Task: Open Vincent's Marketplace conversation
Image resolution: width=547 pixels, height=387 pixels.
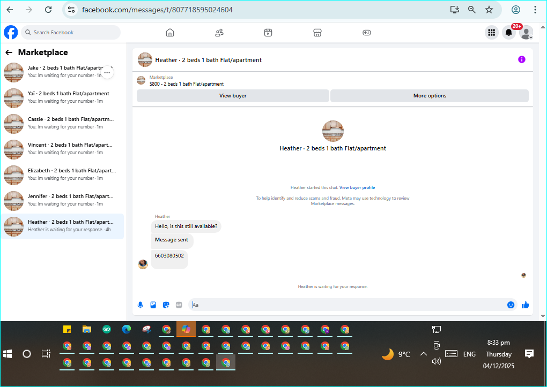Action: tap(63, 149)
